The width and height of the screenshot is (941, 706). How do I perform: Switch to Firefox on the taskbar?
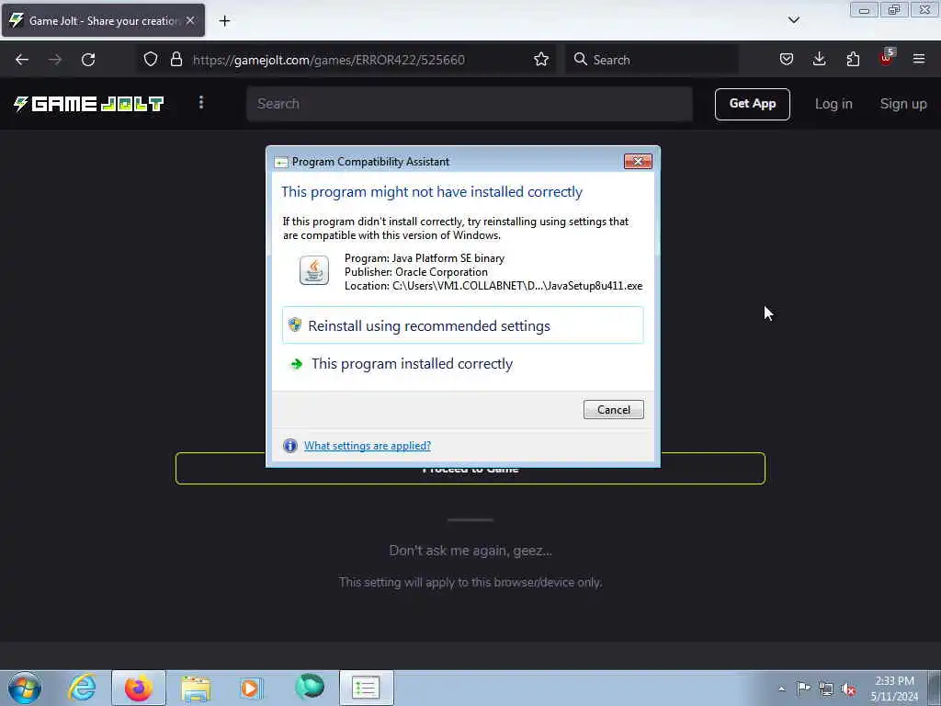coord(139,688)
